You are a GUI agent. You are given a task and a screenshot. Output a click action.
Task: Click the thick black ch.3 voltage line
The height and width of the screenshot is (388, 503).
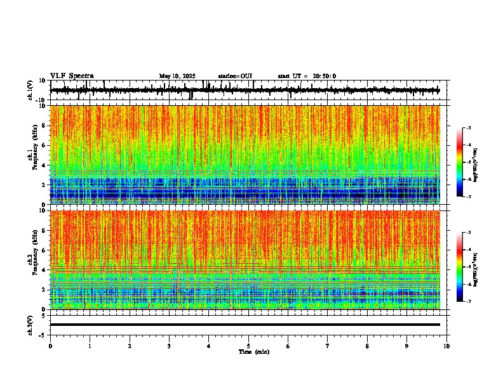[245, 325]
